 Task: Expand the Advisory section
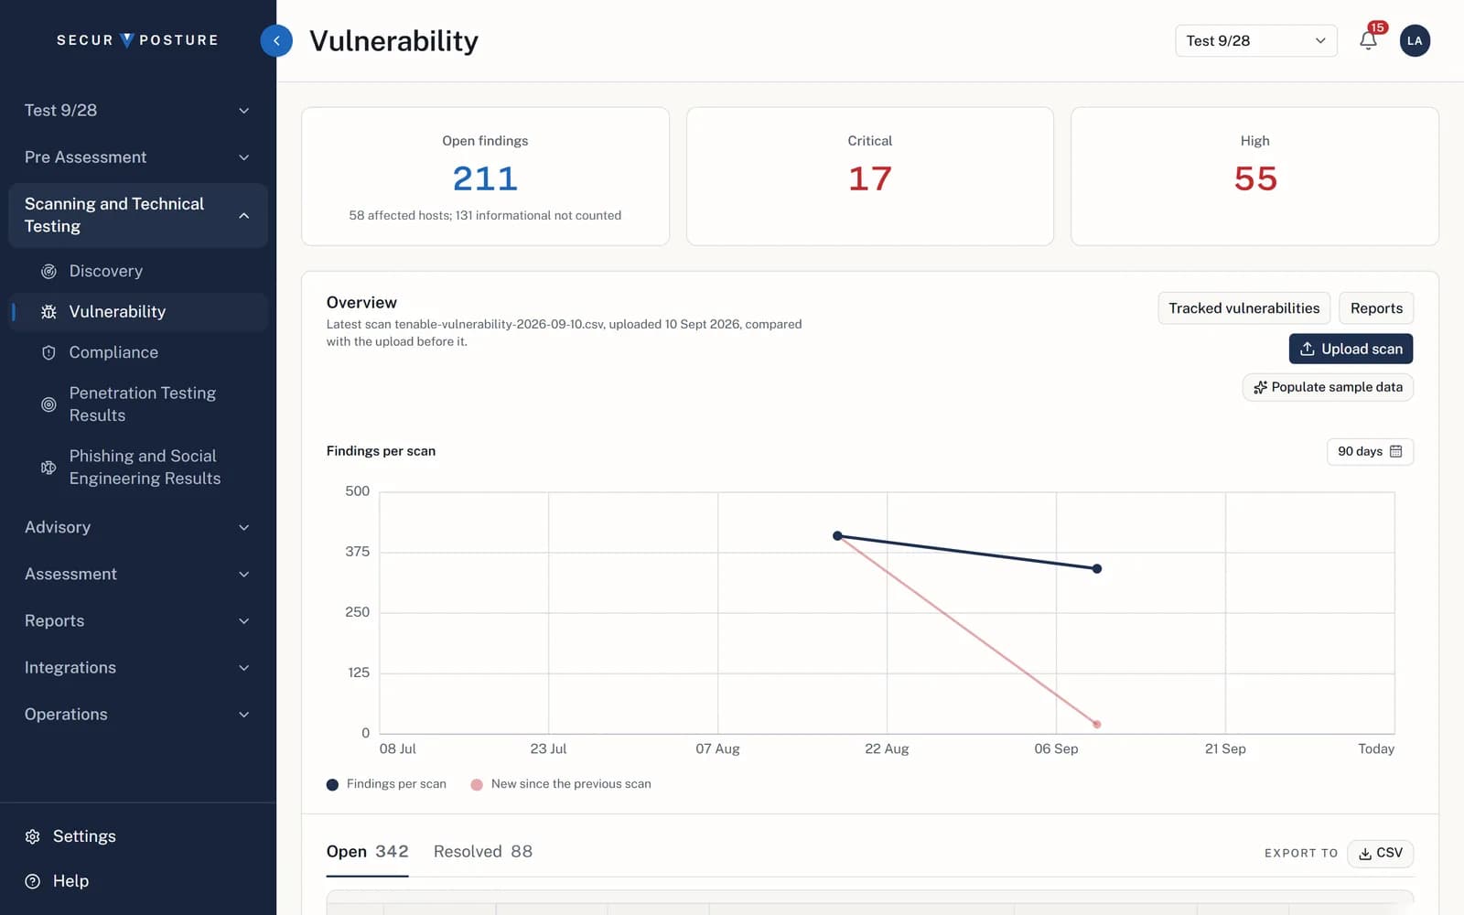[137, 527]
